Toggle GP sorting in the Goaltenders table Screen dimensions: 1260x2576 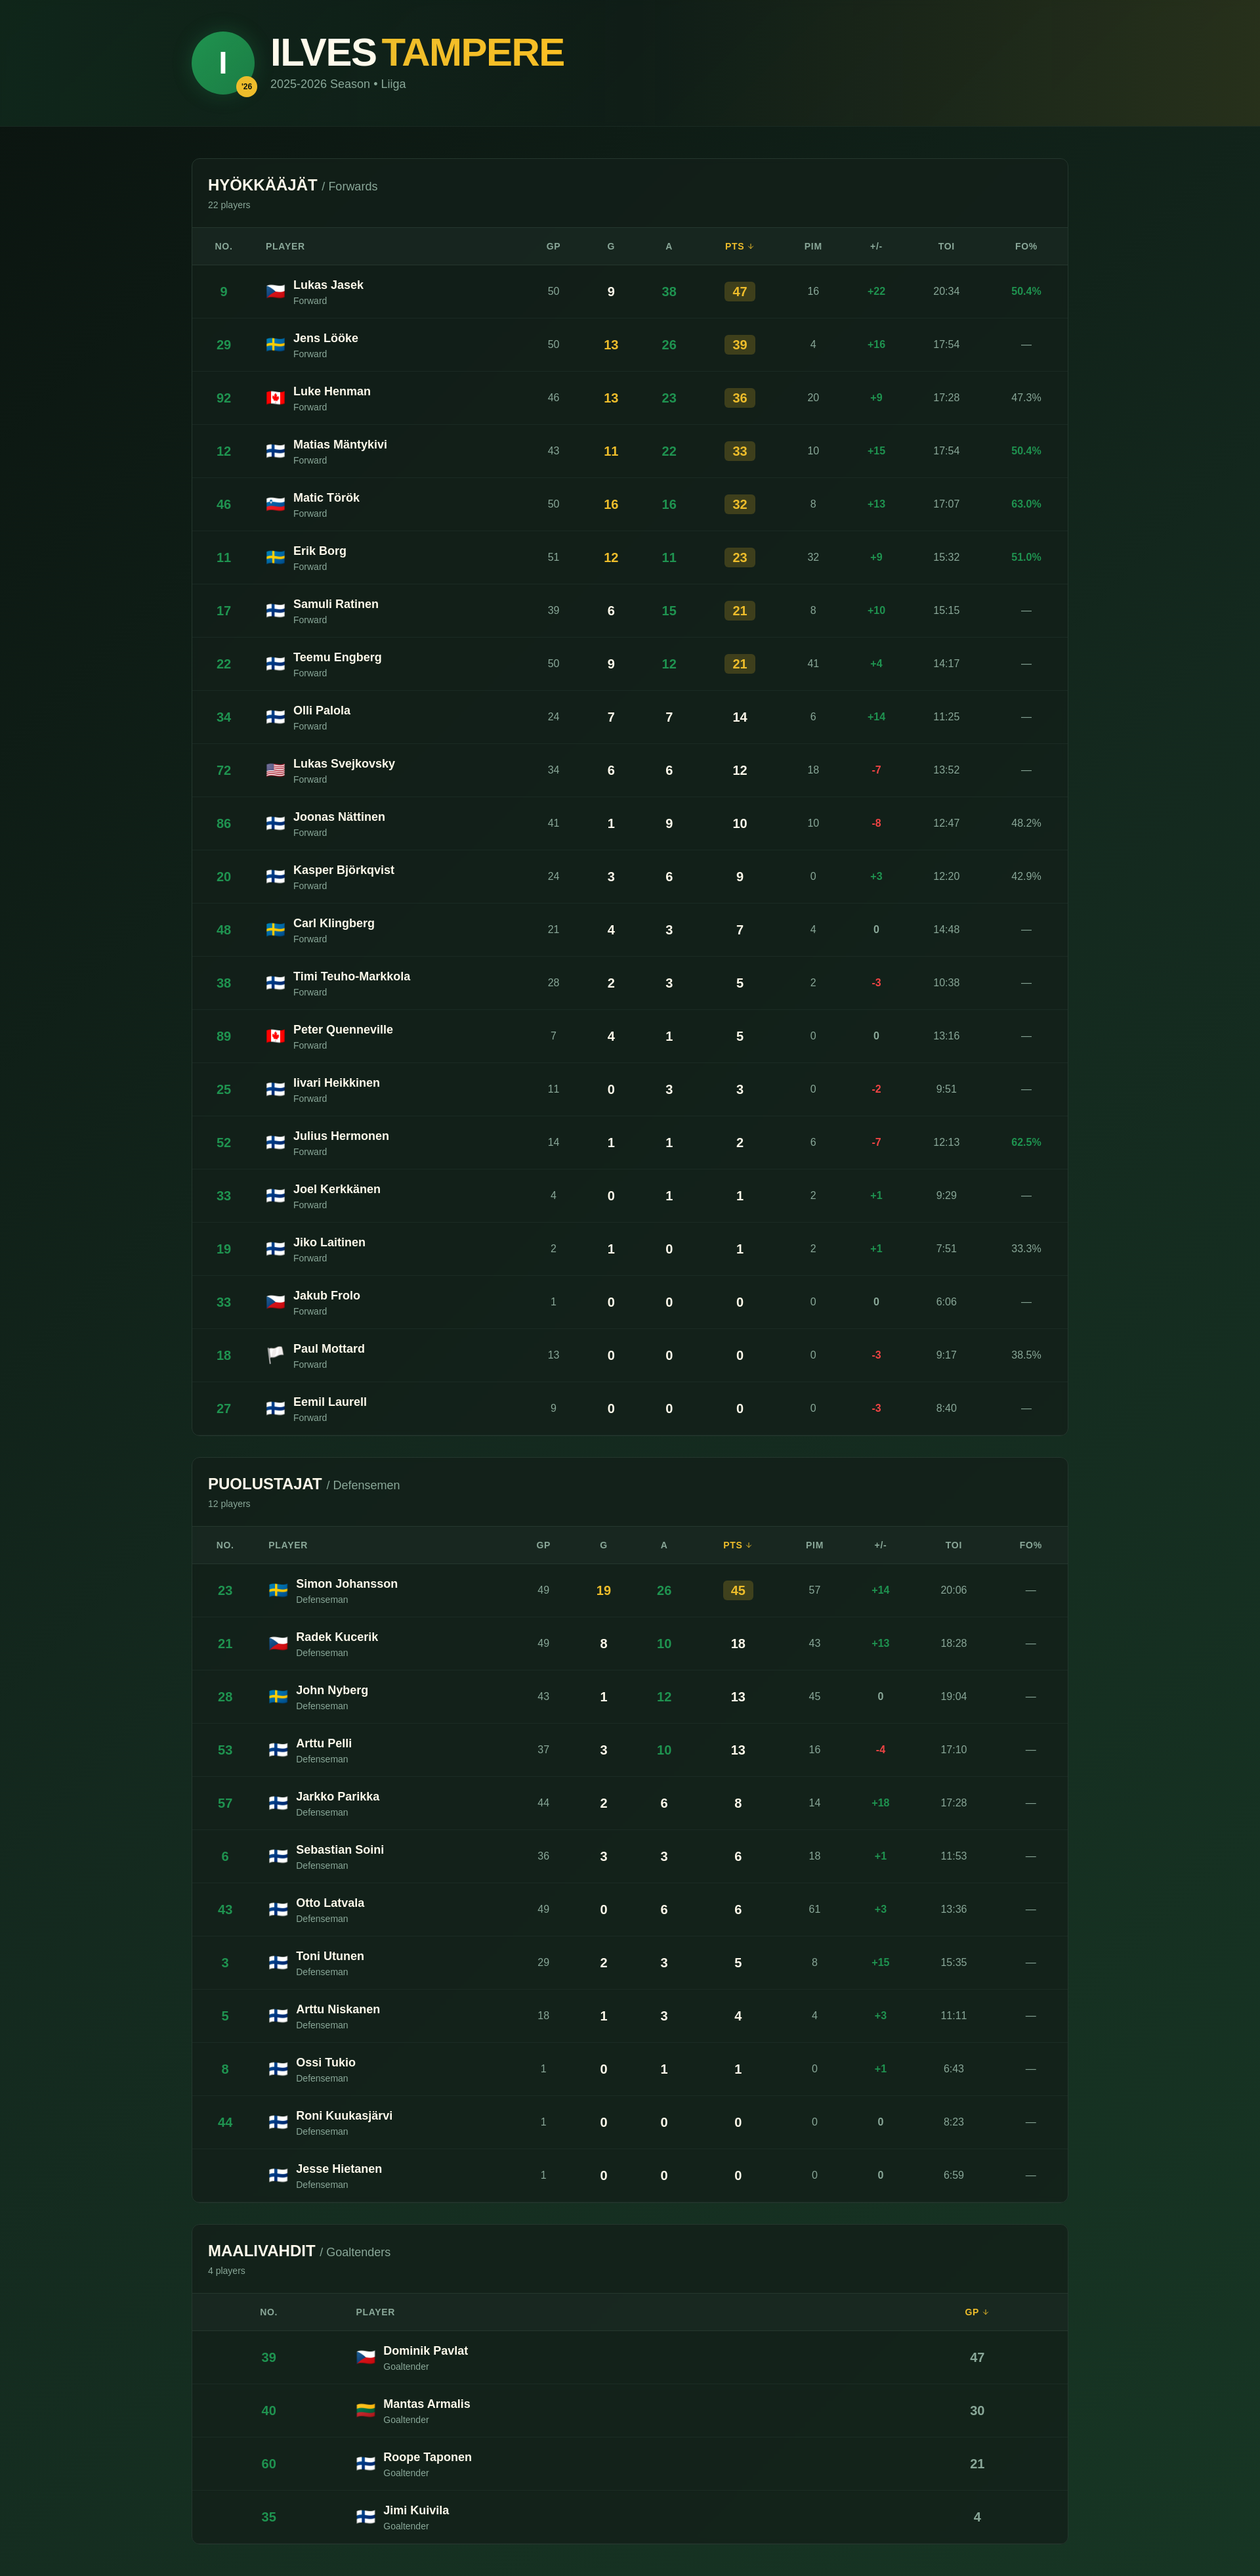[x=976, y=2312]
